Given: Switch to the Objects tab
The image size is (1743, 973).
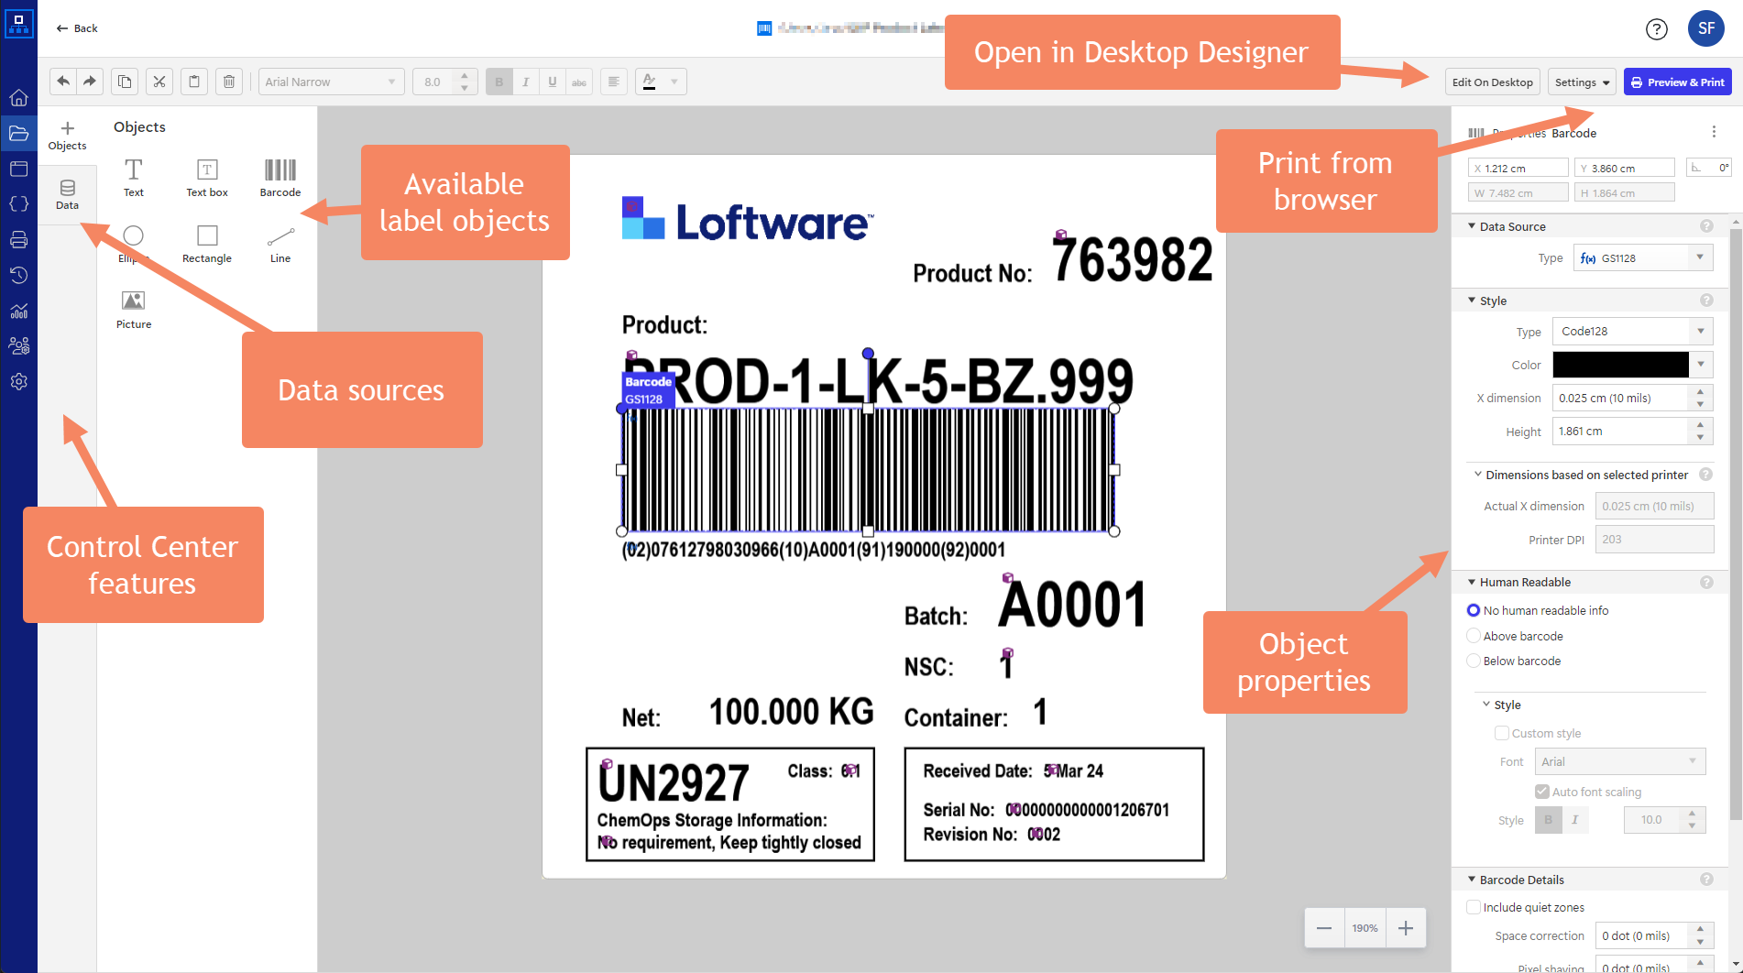Looking at the screenshot, I should click(x=67, y=135).
